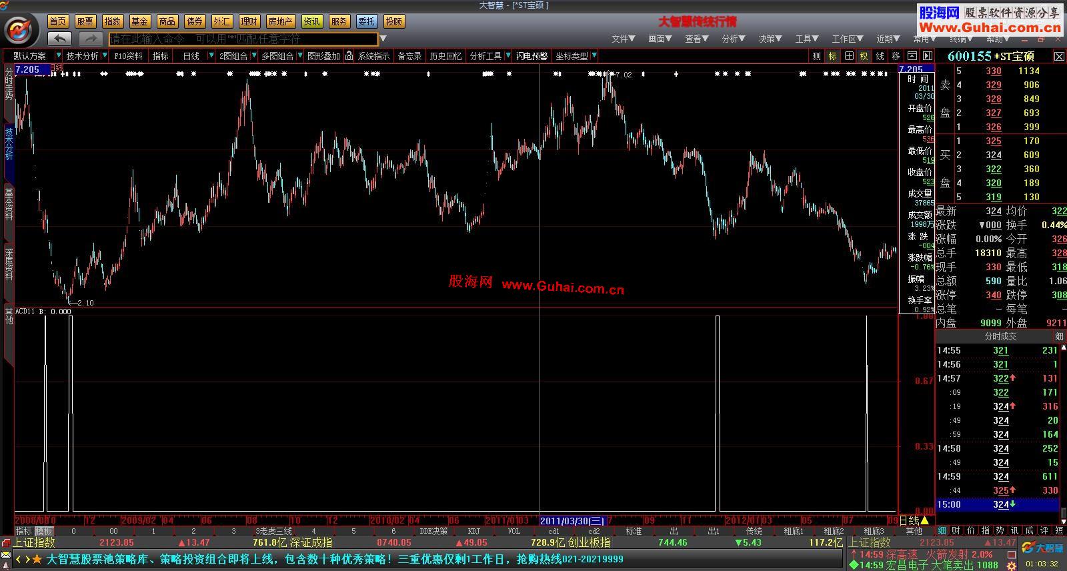This screenshot has height=571, width=1067.
Task: Click the star icon in the ticker bar
Action: point(37,559)
